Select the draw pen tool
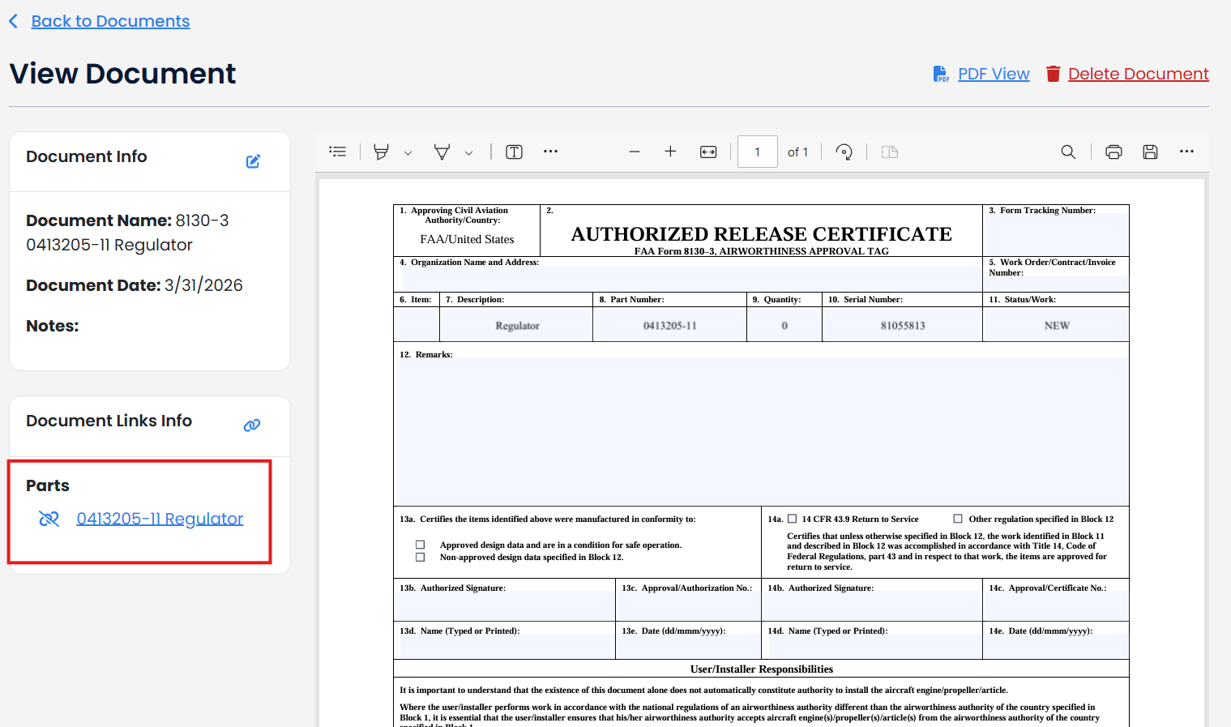Image resolution: width=1231 pixels, height=727 pixels. pos(442,152)
